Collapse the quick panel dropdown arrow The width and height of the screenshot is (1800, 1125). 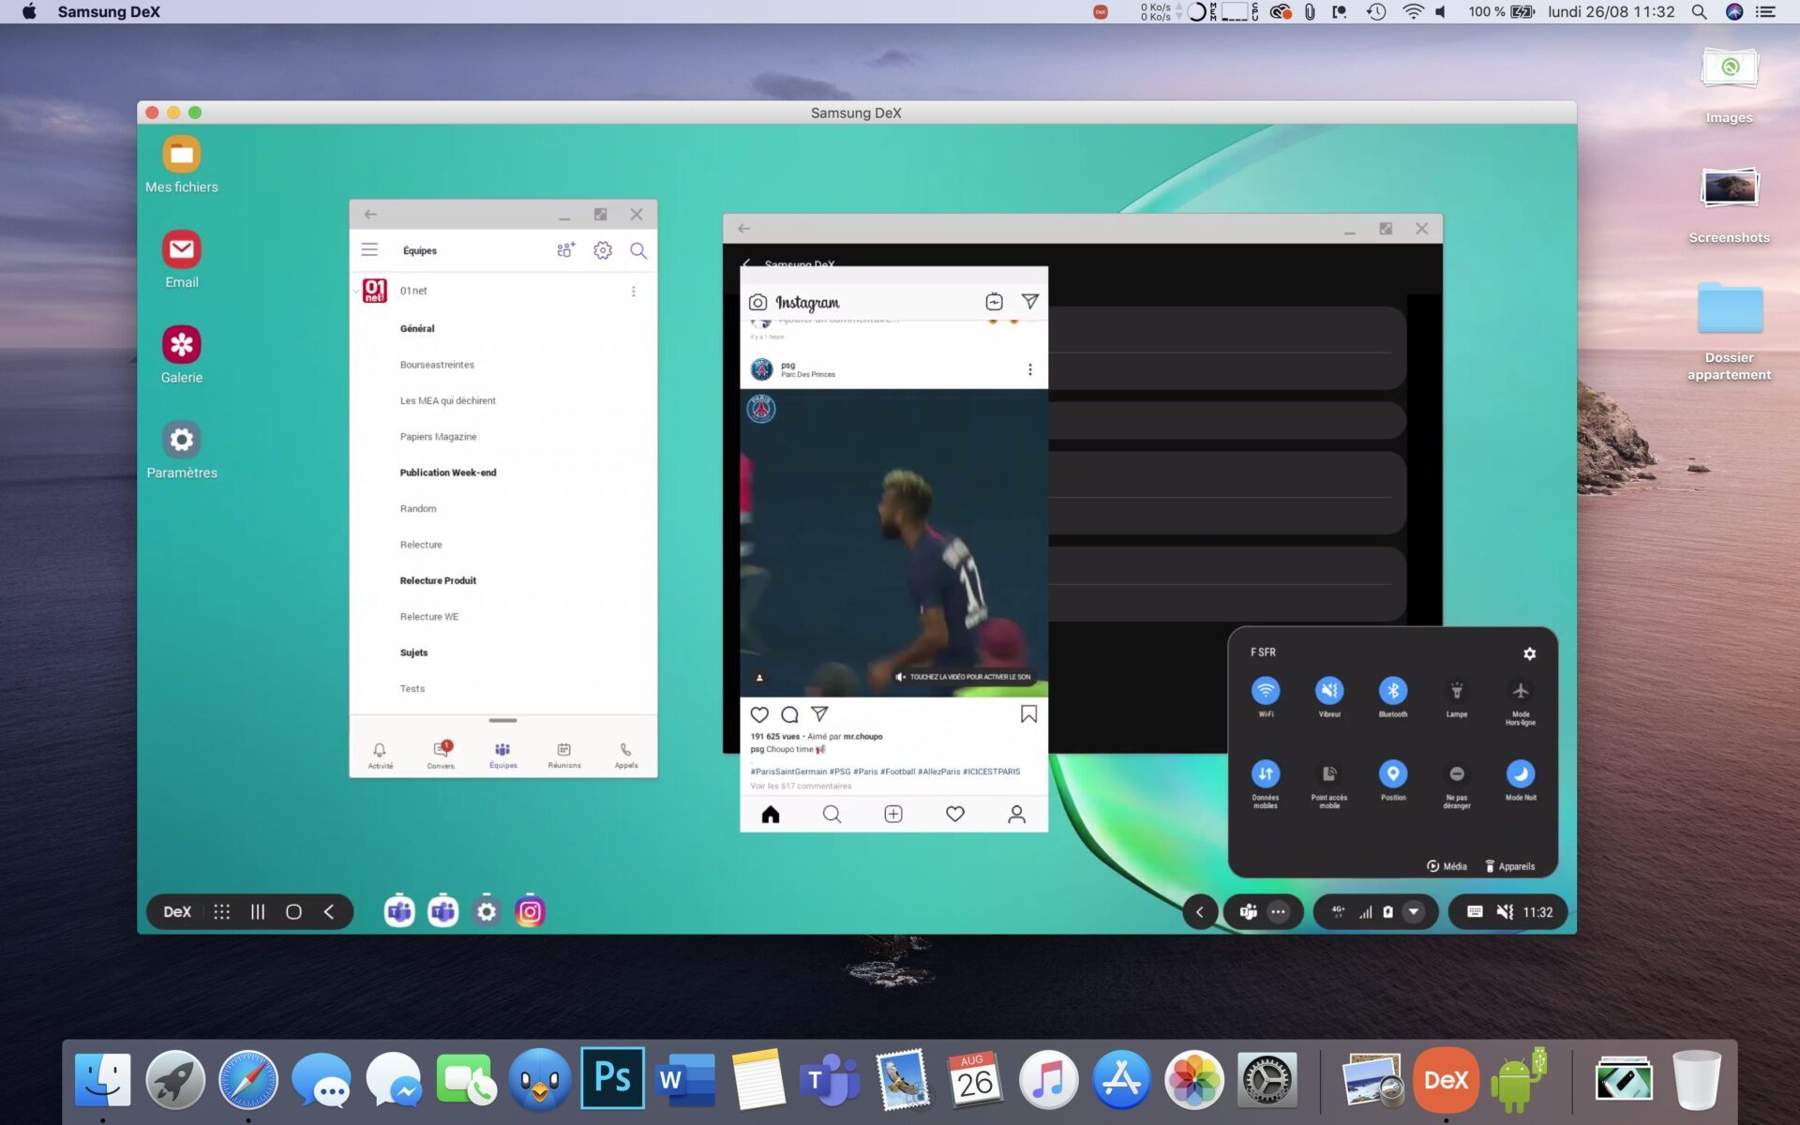pyautogui.click(x=1413, y=912)
